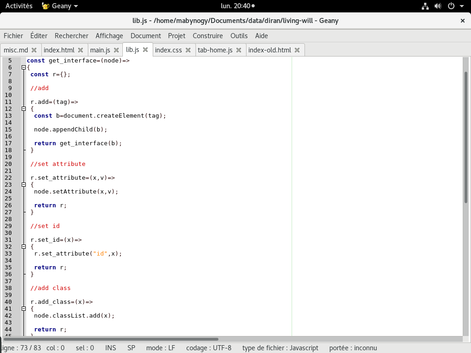
Task: Open the Geany application menu dropdown
Action: coord(60,6)
